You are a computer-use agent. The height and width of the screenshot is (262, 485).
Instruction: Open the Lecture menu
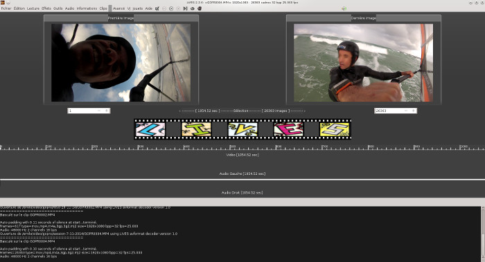33,8
